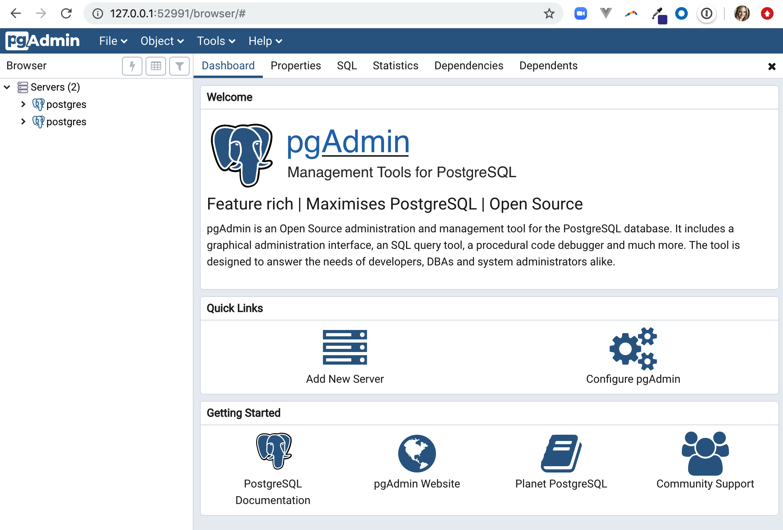The width and height of the screenshot is (783, 530).
Task: Close the dashboard panel with X
Action: tap(772, 67)
